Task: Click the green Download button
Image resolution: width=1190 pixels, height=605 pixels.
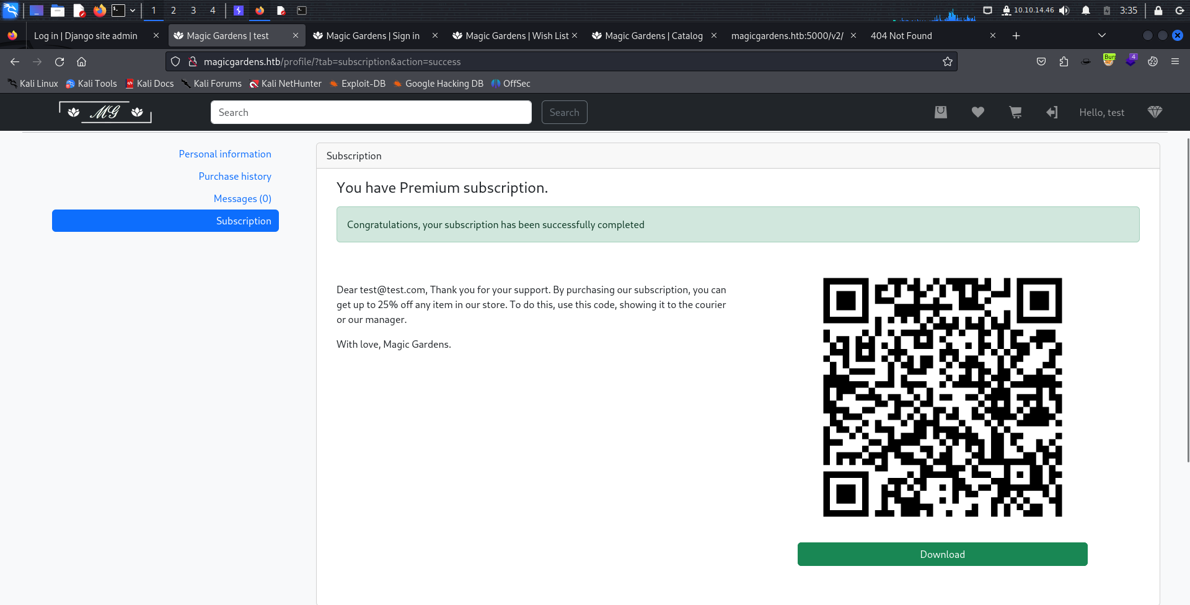Action: (x=942, y=554)
